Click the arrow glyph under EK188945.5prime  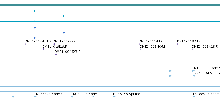click(x=194, y=97)
